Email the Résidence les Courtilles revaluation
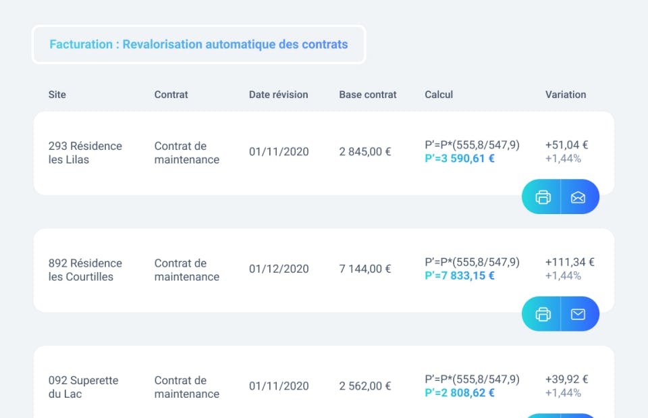The image size is (648, 418). 578,314
